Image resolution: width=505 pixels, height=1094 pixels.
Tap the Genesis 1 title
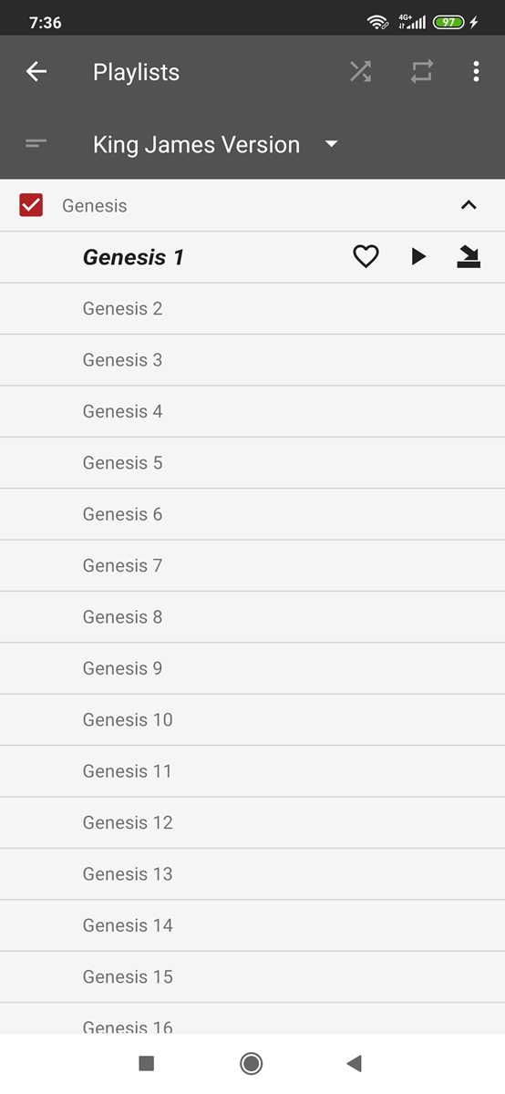pyautogui.click(x=133, y=257)
